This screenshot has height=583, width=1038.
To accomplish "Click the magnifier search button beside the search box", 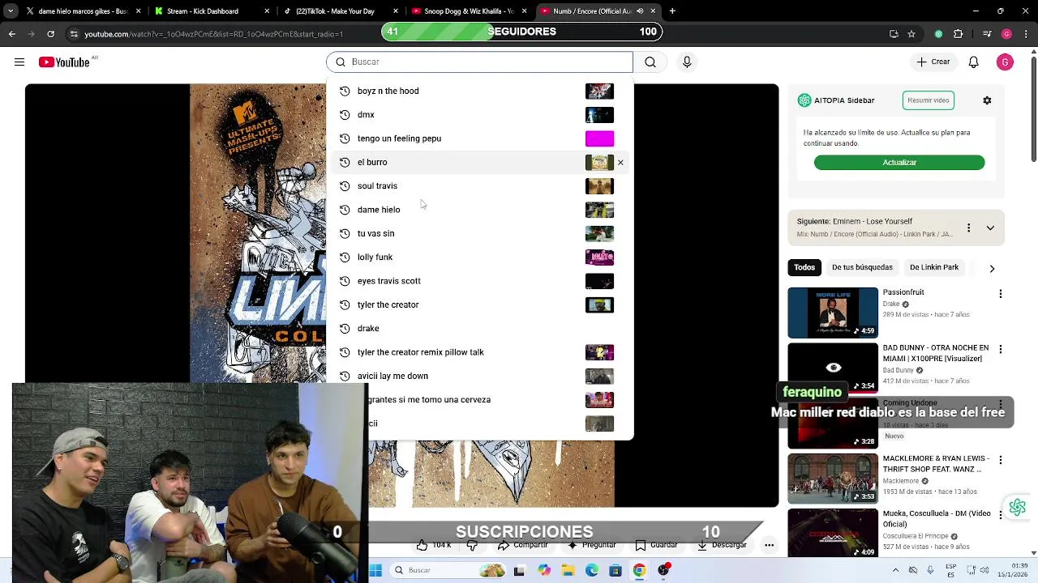I will 650,62.
